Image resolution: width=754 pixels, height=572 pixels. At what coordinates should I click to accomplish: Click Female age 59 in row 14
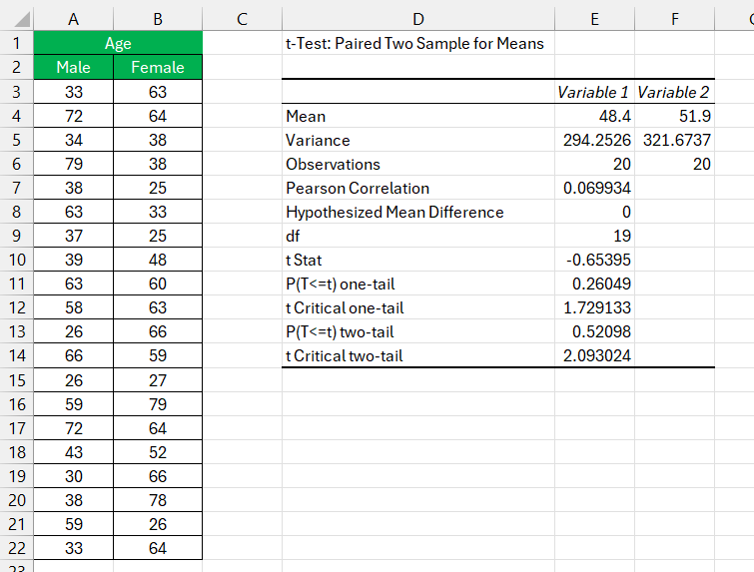click(158, 355)
